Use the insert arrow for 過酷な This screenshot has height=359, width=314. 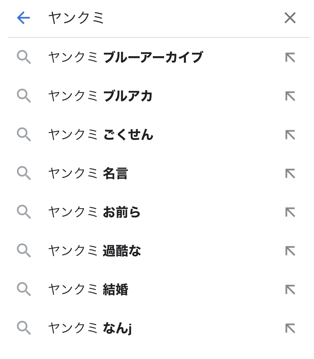click(290, 251)
